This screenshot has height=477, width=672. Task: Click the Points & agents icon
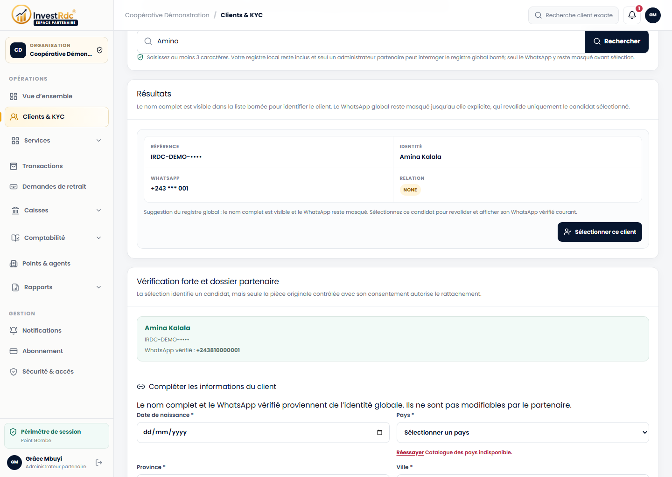pyautogui.click(x=14, y=264)
